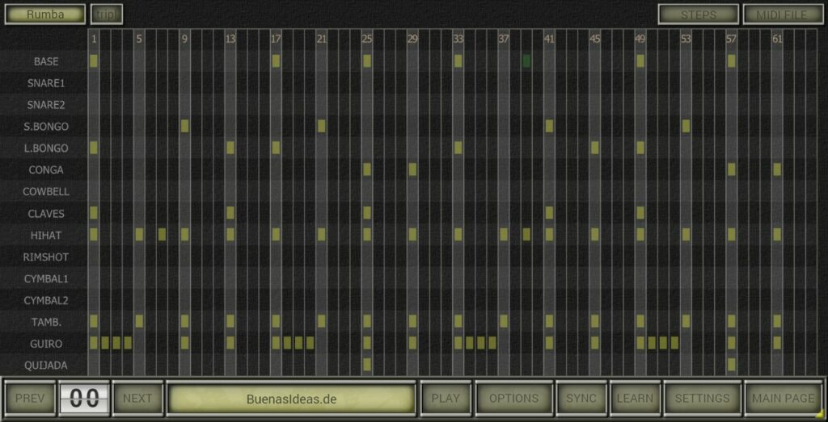The width and height of the screenshot is (828, 422).
Task: Select the SNARE1 instrument label
Action: [x=46, y=83]
